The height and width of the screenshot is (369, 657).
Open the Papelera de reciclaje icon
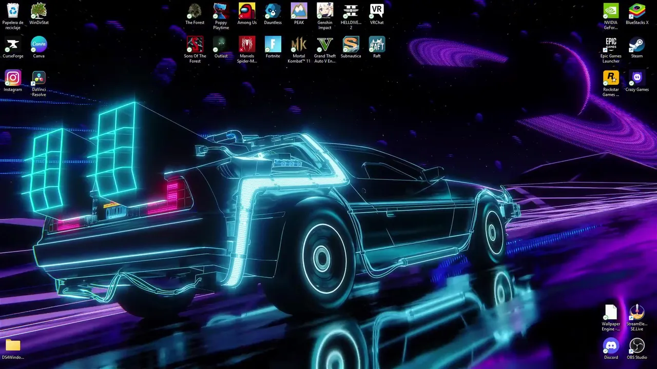(x=13, y=11)
